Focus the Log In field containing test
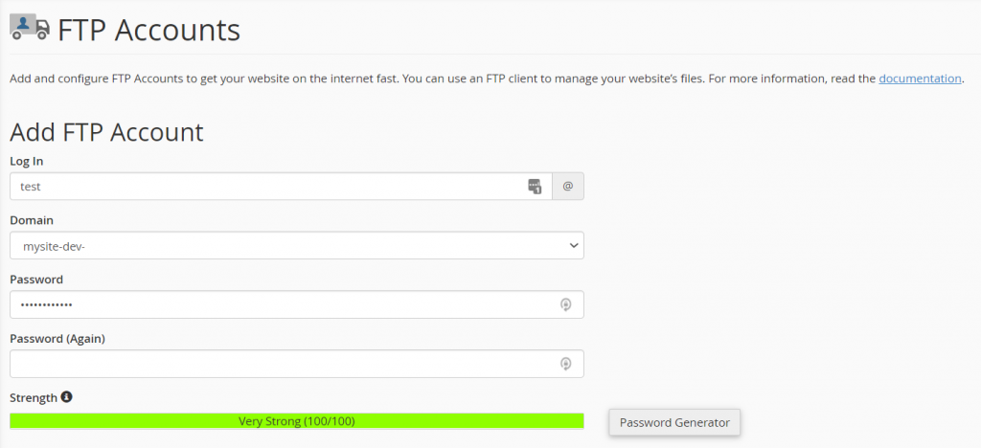The width and height of the screenshot is (981, 448). pyautogui.click(x=268, y=187)
